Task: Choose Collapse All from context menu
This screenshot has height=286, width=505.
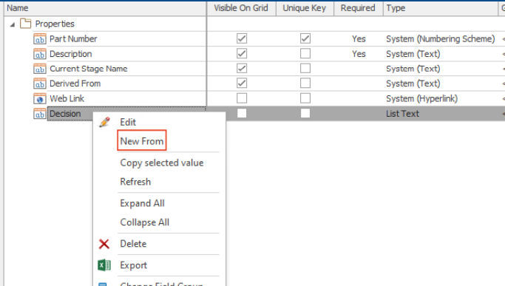Action: (145, 222)
